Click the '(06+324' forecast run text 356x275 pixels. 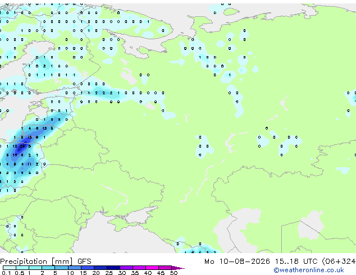click(x=339, y=262)
